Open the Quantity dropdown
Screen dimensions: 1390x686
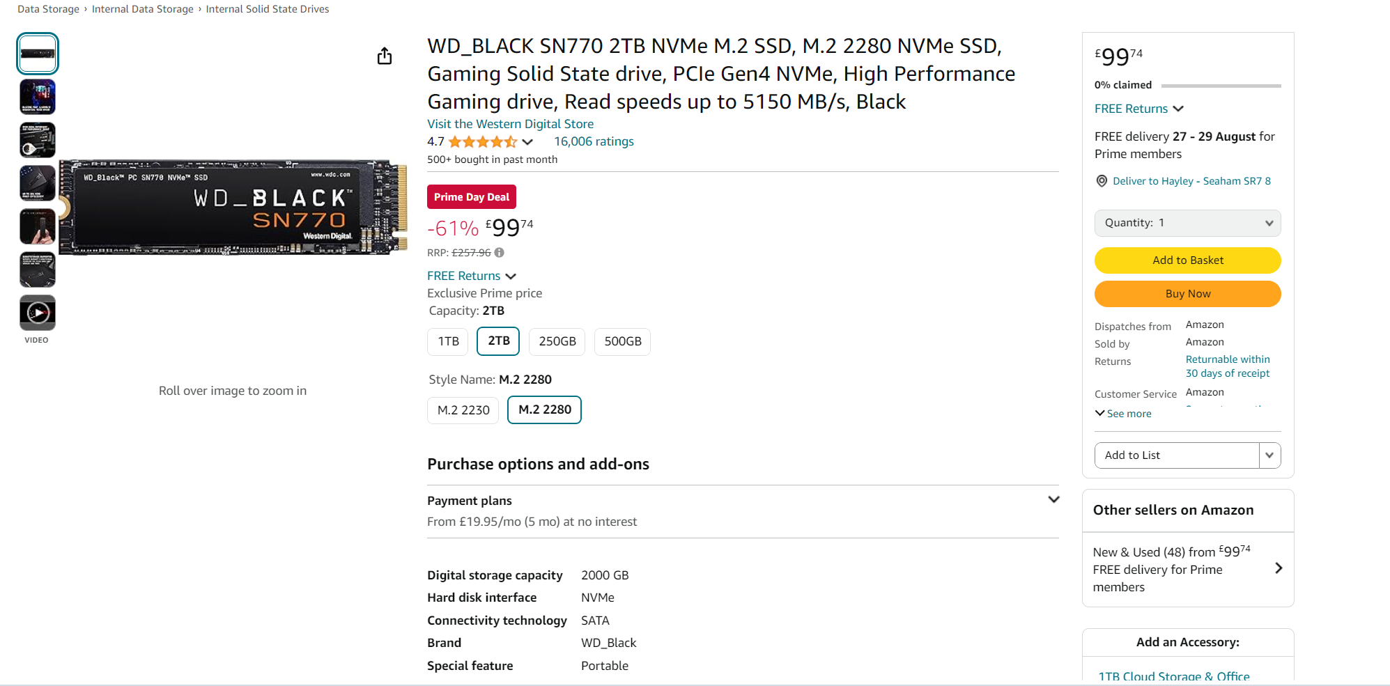point(1188,223)
